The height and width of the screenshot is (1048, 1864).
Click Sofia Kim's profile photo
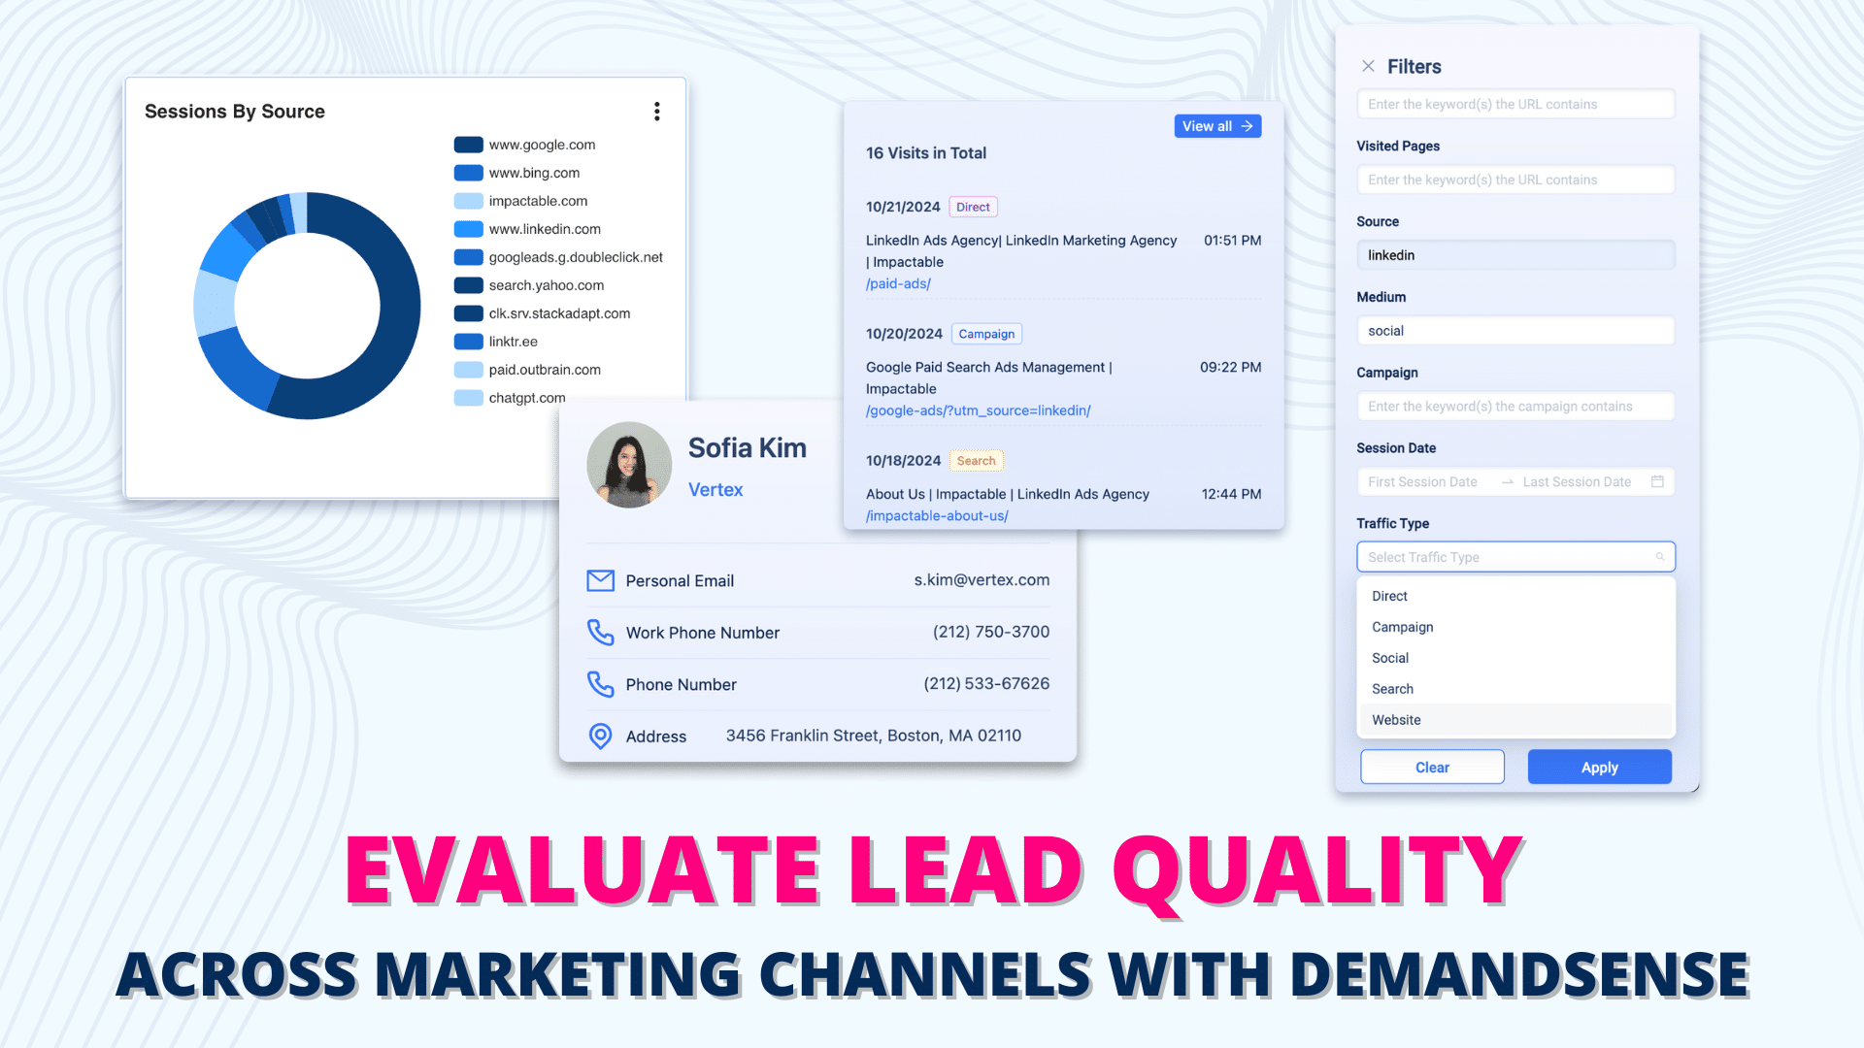[629, 465]
